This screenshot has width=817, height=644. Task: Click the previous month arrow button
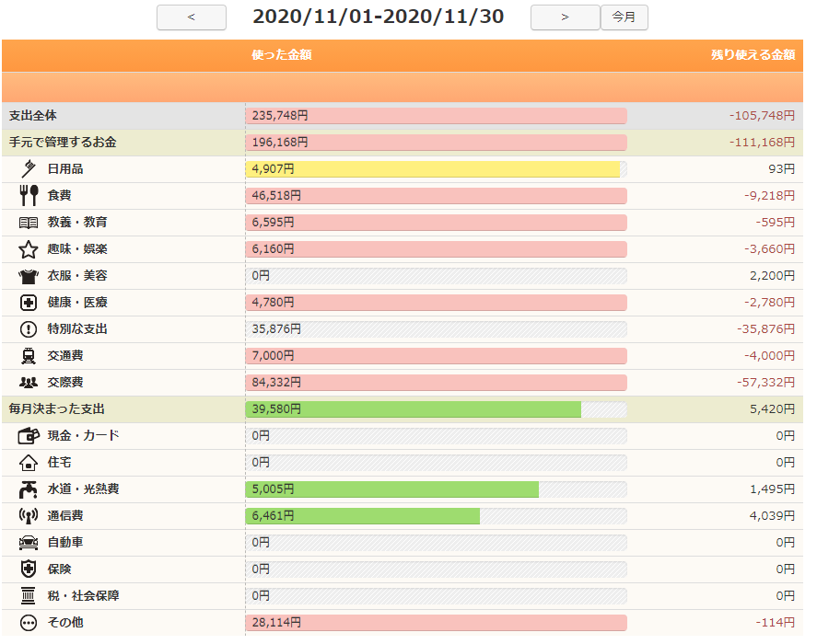click(x=191, y=17)
